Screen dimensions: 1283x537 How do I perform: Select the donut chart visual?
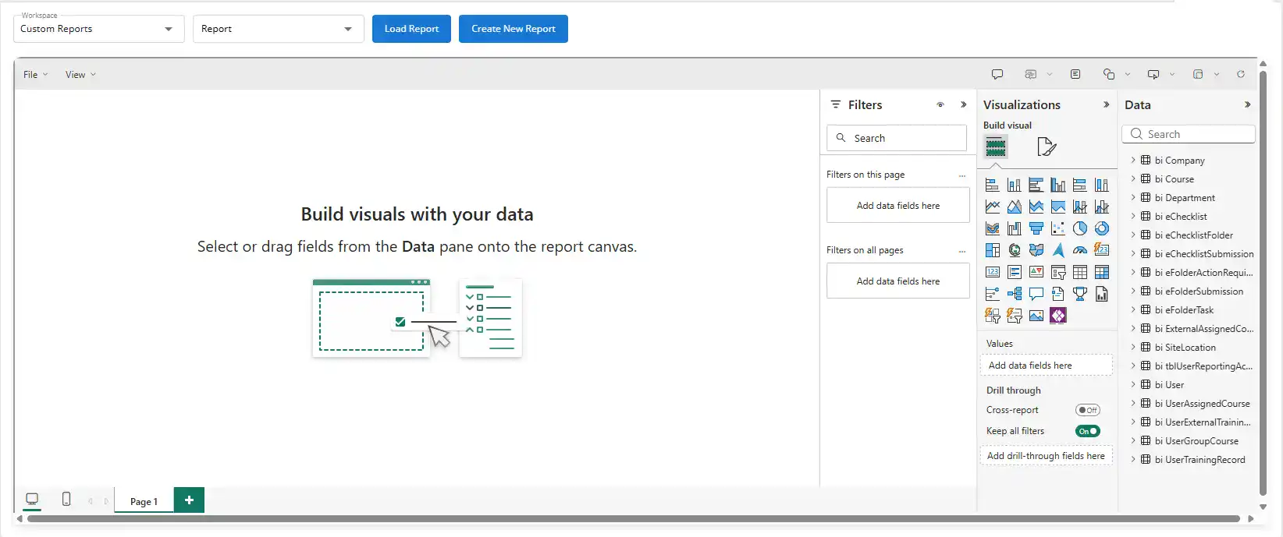1101,228
